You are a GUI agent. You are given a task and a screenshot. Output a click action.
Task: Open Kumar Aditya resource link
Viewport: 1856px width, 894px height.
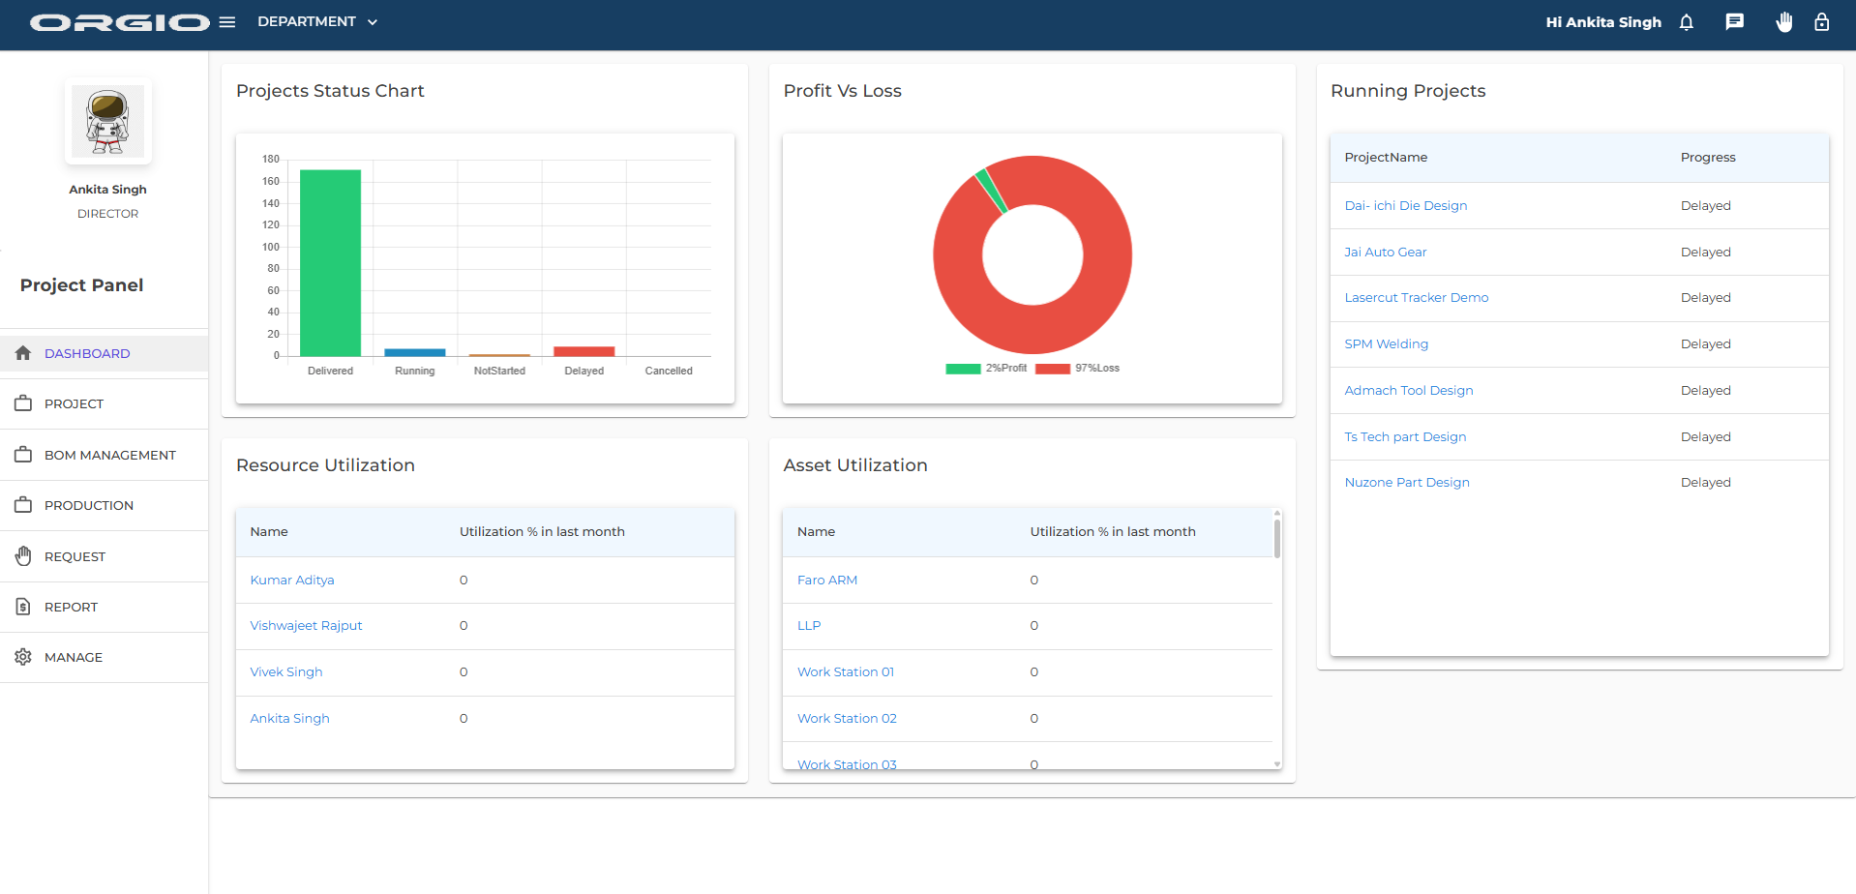[291, 581]
